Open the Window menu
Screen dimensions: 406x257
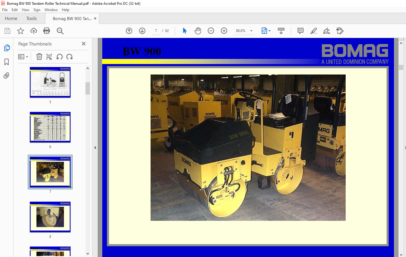coord(51,10)
